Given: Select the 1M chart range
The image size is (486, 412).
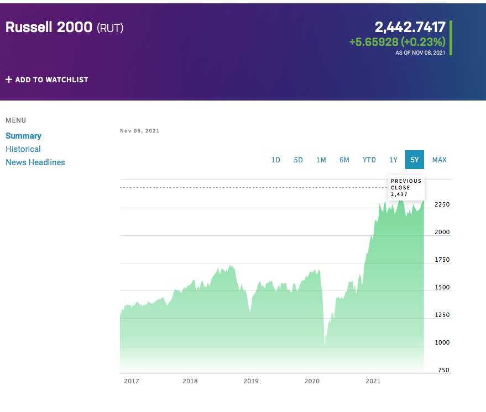Looking at the screenshot, I should pyautogui.click(x=321, y=160).
